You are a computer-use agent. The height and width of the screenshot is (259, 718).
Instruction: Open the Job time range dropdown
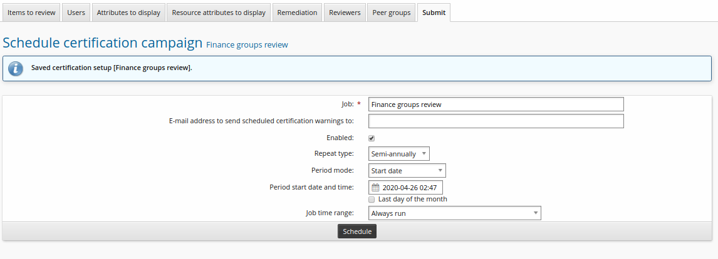[454, 213]
